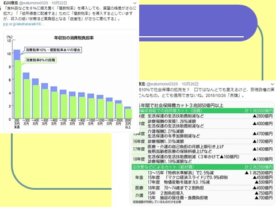Open the options chevron on the 10月22日 tweet

click(x=135, y=3)
